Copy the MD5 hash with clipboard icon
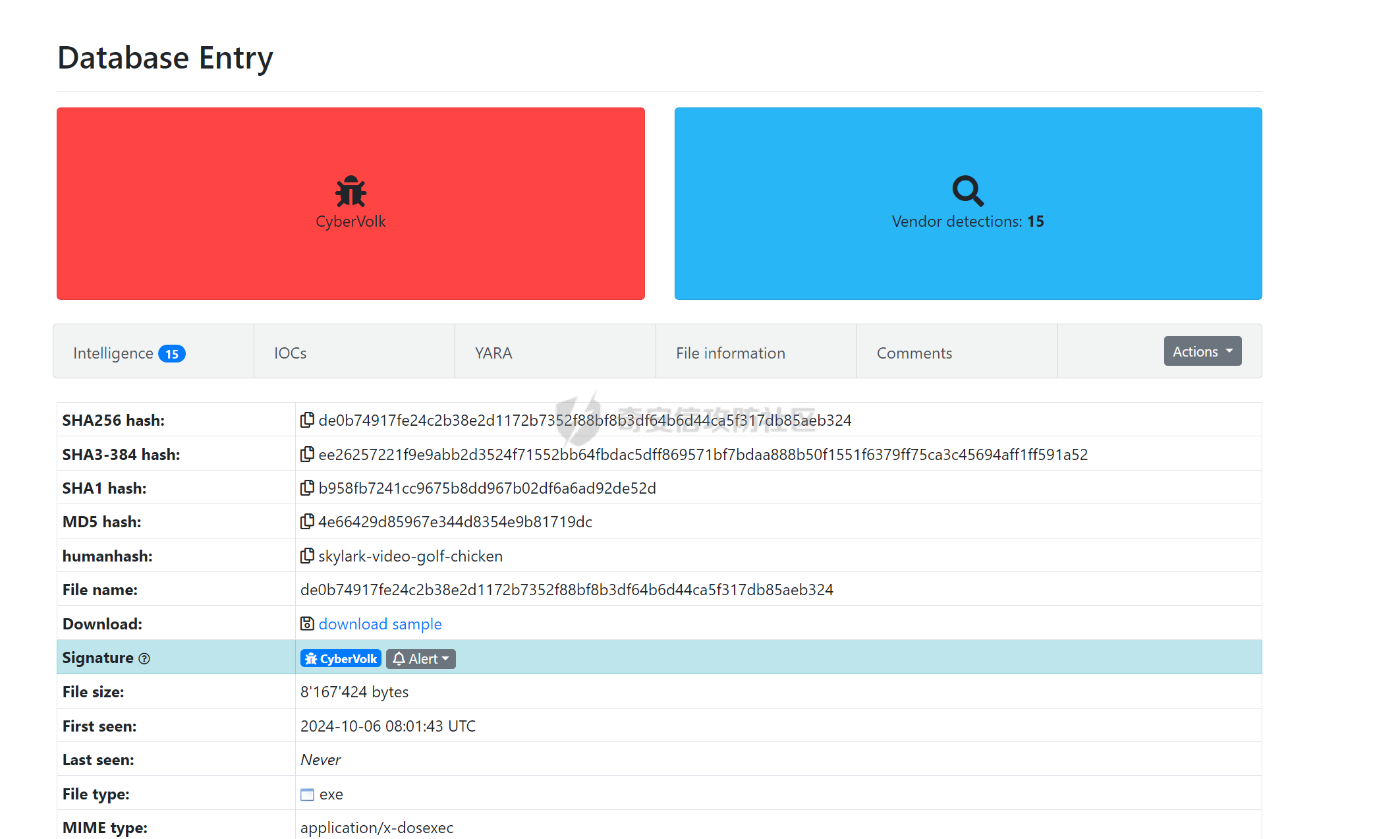Screen dimensions: 1375x839 [307, 521]
